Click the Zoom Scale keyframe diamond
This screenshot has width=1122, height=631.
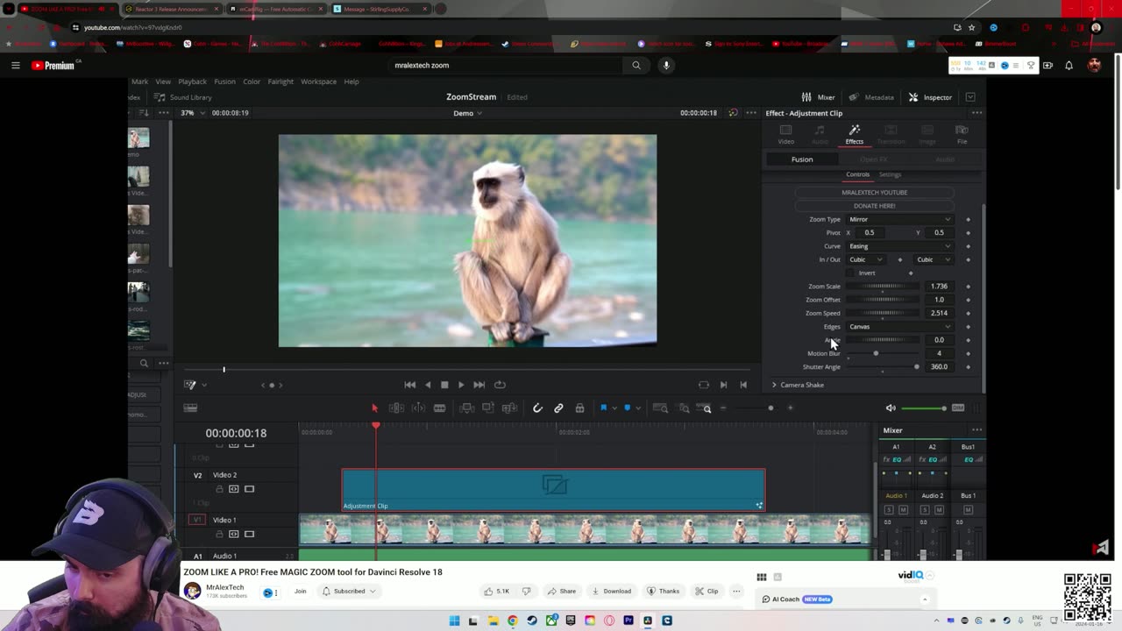(968, 287)
